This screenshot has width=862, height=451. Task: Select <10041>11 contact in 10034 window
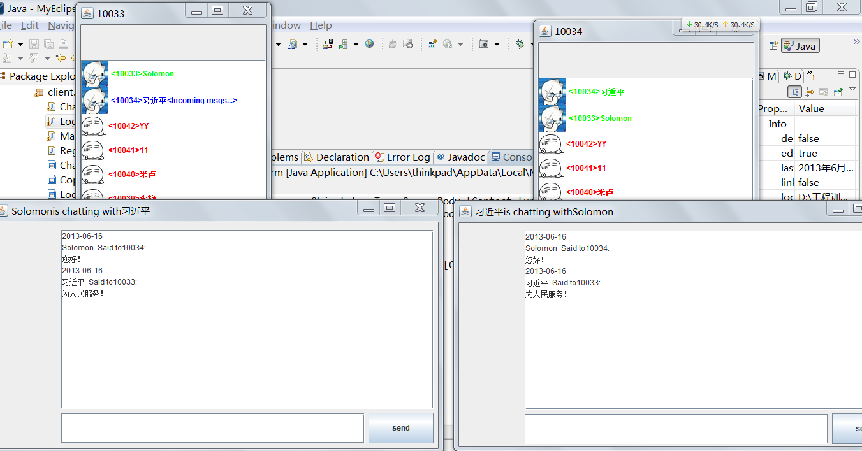(646, 168)
